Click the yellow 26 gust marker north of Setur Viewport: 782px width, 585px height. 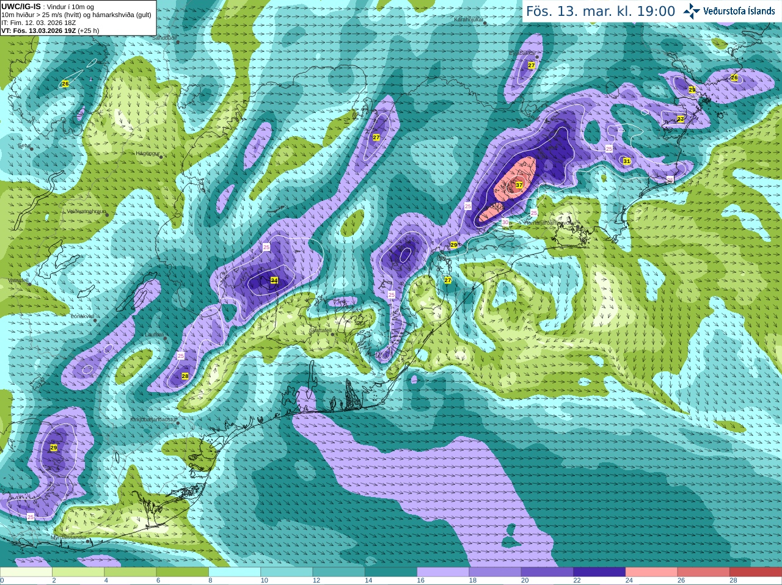click(x=65, y=84)
